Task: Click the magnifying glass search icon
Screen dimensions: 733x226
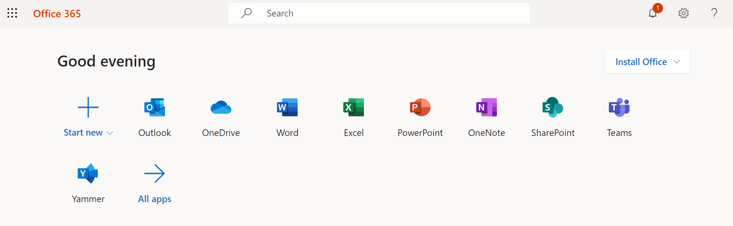Action: click(x=246, y=14)
